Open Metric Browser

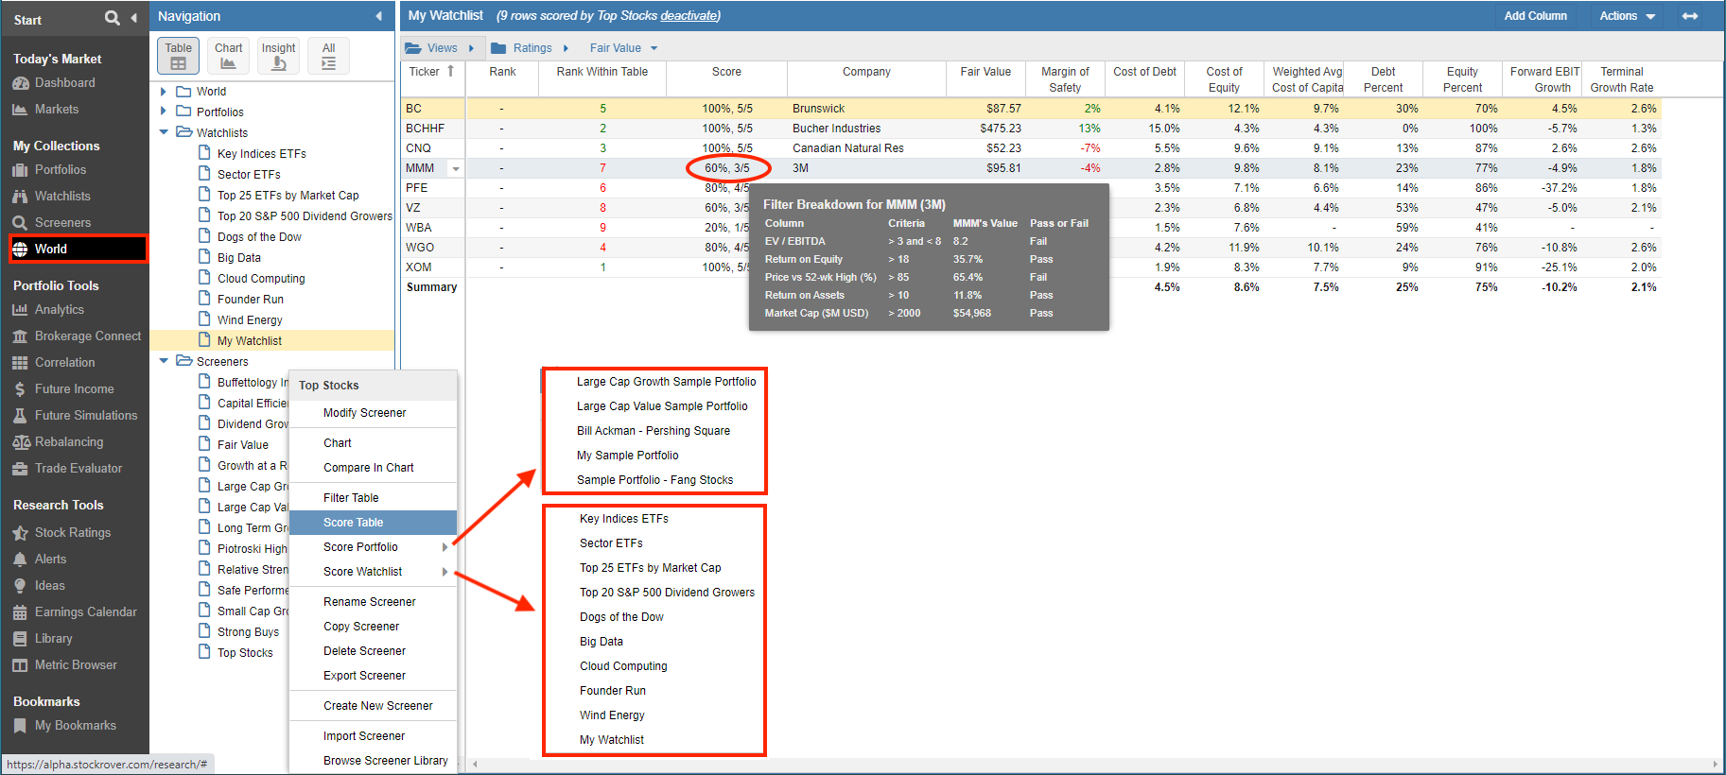(76, 665)
